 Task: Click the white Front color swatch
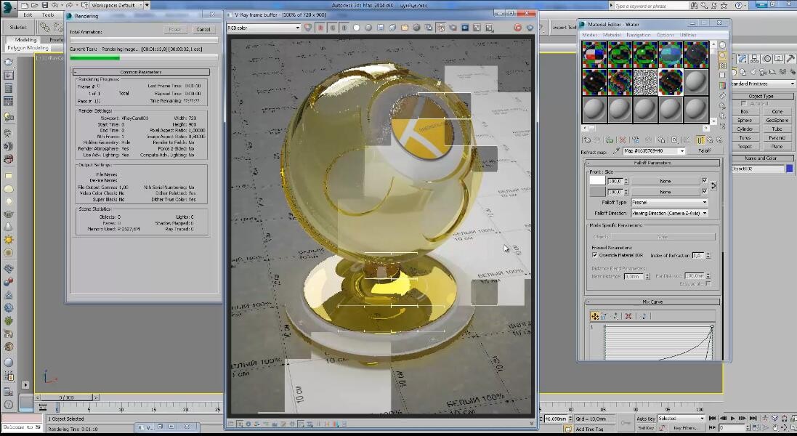coord(597,181)
